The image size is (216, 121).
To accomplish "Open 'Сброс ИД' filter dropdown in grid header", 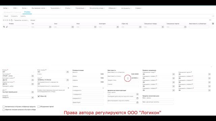I will pos(140,27).
